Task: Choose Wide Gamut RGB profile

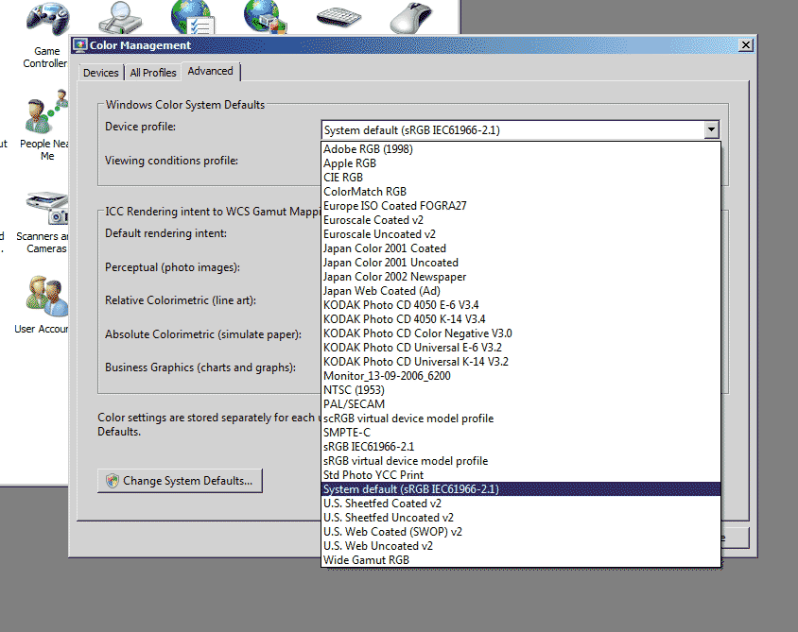Action: [x=521, y=560]
